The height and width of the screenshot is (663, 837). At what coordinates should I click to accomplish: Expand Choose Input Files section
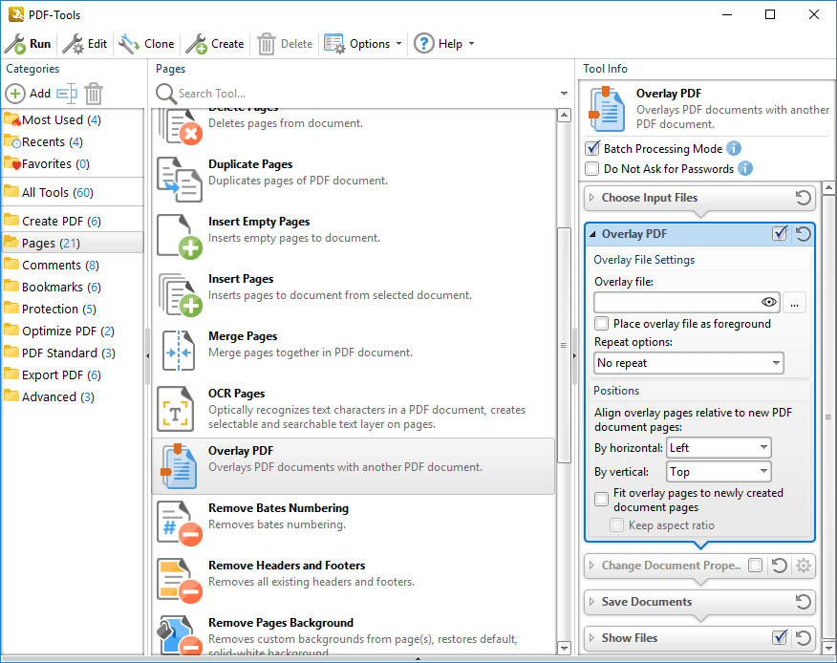591,198
